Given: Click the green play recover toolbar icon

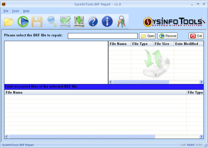Looking at the screenshot, I should (x=23, y=22).
